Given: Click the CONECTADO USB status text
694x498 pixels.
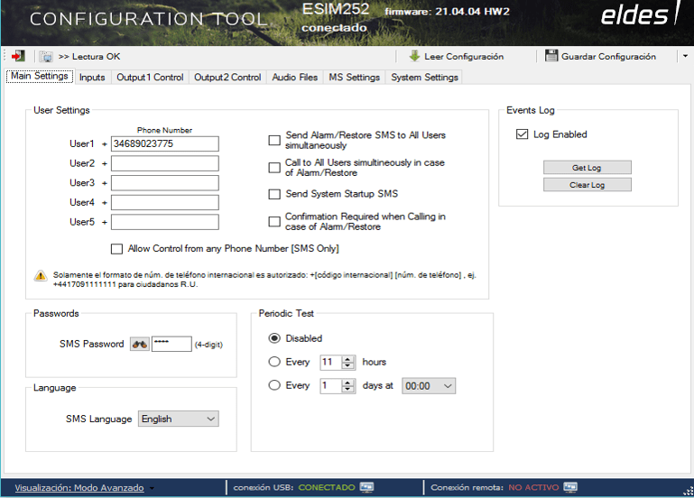Looking at the screenshot, I should pyautogui.click(x=327, y=487).
